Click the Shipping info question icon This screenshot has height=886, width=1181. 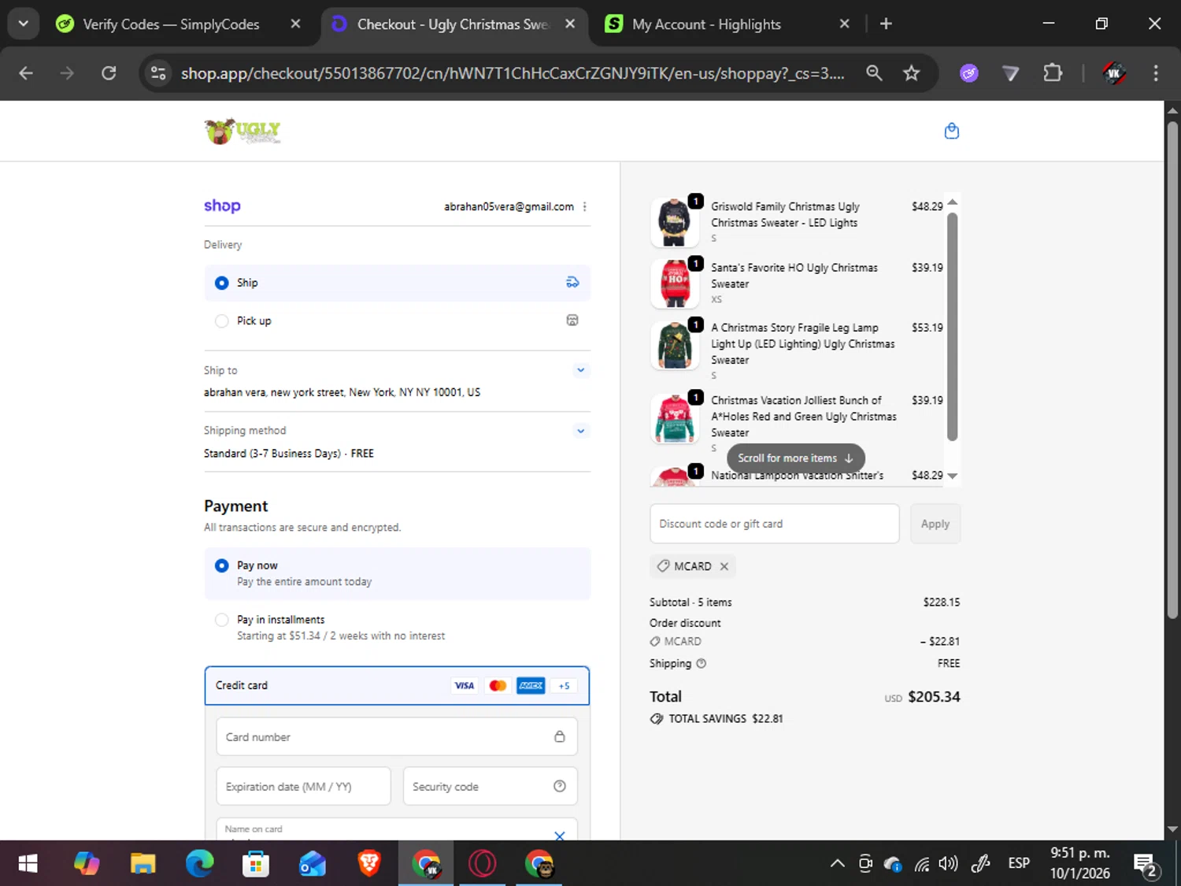701,663
